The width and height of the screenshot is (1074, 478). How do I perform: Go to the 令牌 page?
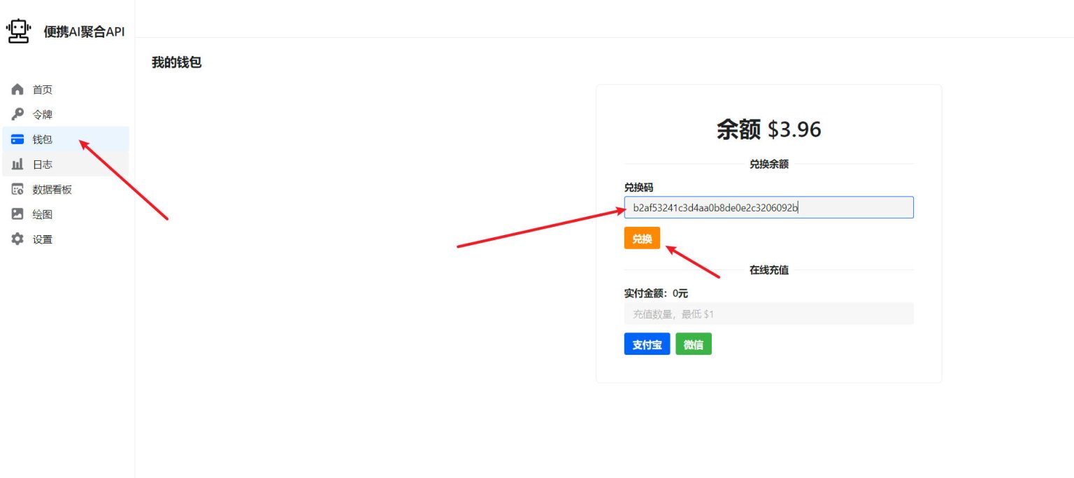click(65, 114)
